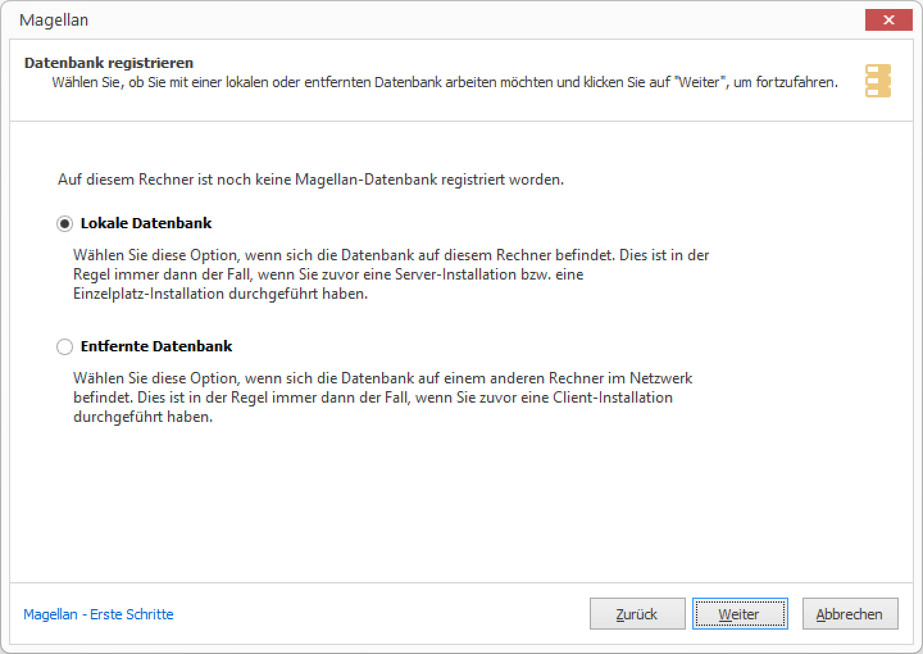Screen dimensions: 923x654
Task: Click the Weiter button
Action: click(x=740, y=614)
